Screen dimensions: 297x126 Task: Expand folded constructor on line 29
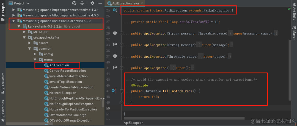pos(122,33)
